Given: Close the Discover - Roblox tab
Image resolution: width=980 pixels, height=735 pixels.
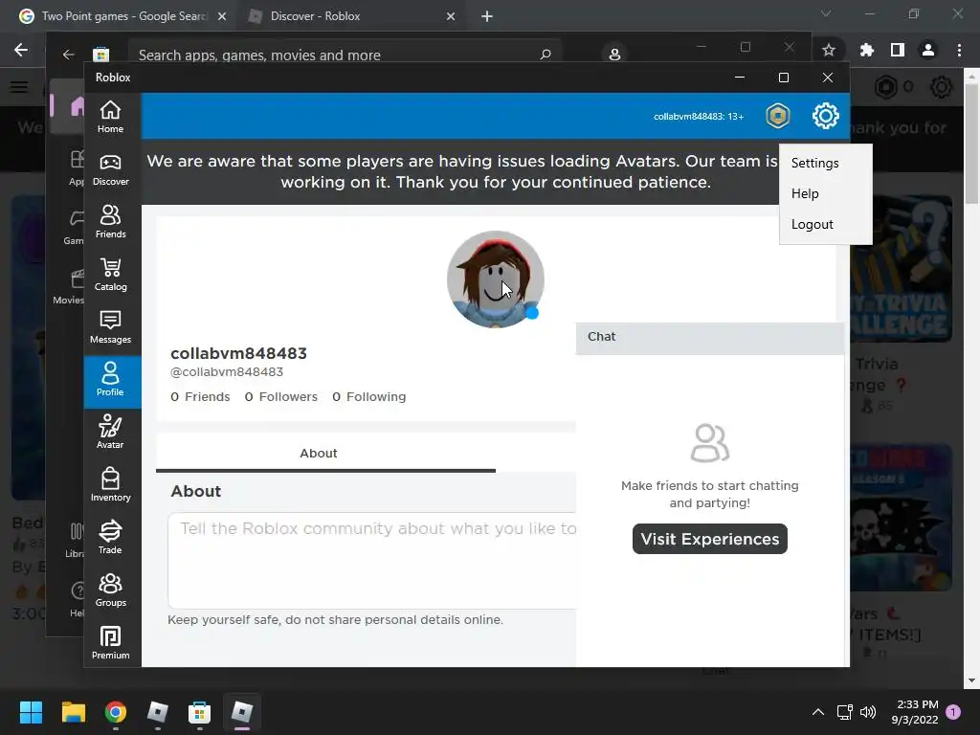Looking at the screenshot, I should click(x=451, y=17).
